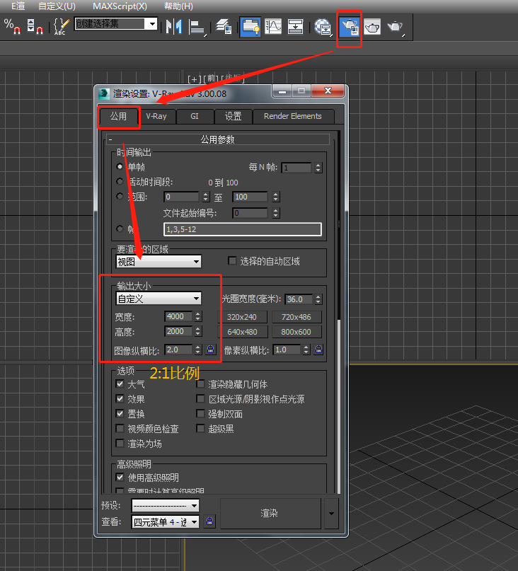The height and width of the screenshot is (571, 518).
Task: Select the 范围 radio button
Action: (120, 197)
